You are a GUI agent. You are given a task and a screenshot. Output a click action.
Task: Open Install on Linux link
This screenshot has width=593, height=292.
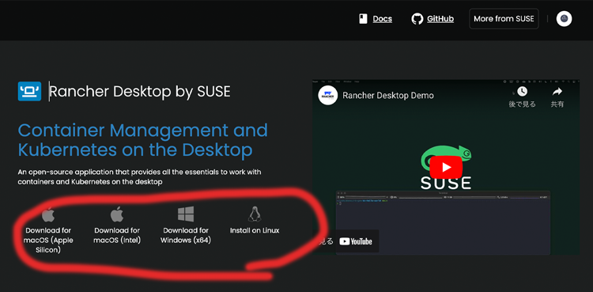(255, 230)
